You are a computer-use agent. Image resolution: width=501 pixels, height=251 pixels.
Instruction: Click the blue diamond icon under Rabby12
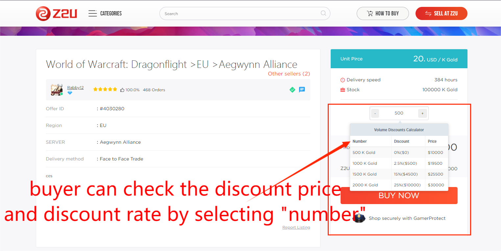coord(70,93)
